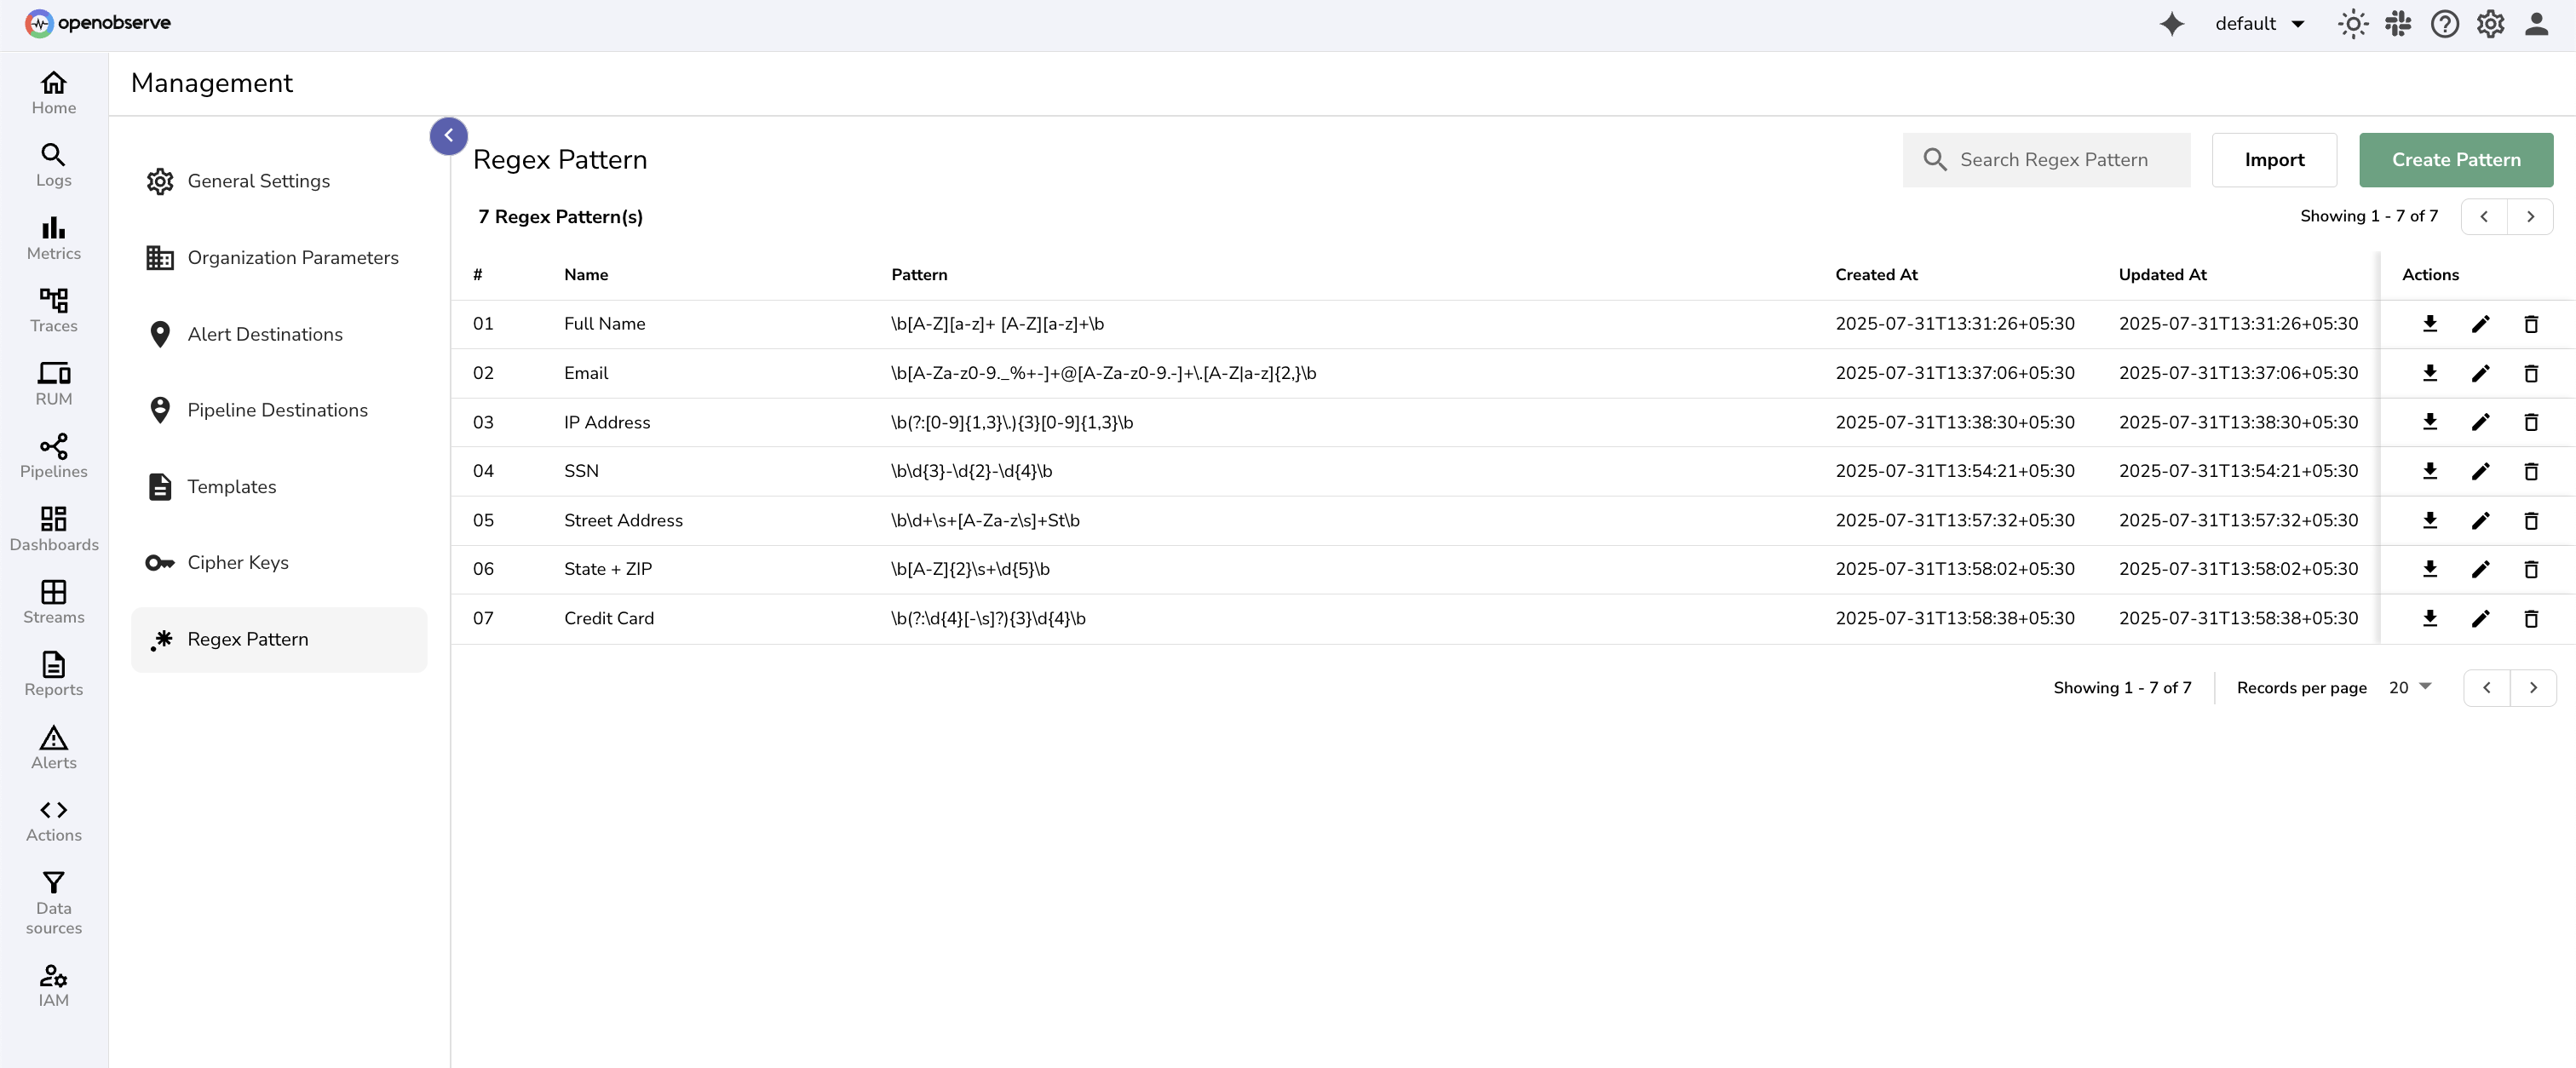
Task: Click the Created At column header
Action: 1876,275
